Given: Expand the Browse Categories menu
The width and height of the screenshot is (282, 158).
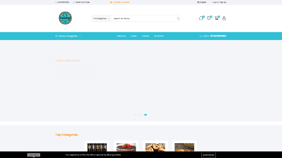Looking at the screenshot, I should pos(68,36).
